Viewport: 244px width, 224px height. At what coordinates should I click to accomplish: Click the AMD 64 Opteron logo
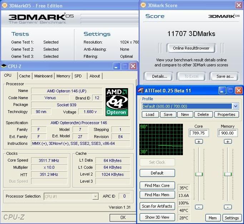pos(117,102)
